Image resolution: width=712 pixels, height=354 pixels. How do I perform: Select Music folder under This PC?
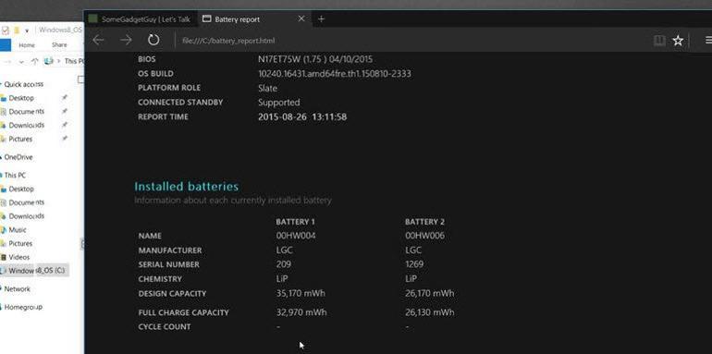coord(18,229)
